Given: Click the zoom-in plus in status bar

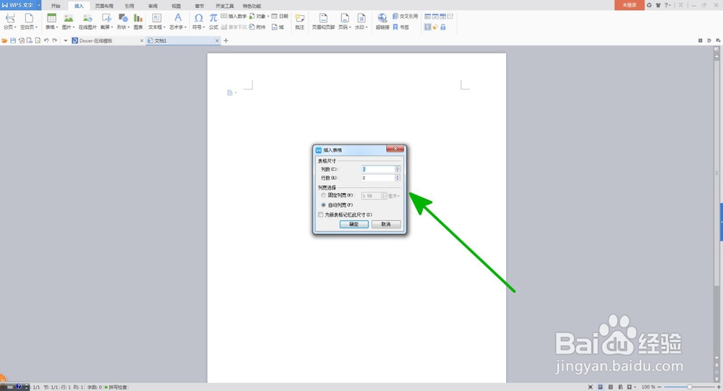Looking at the screenshot, I should pyautogui.click(x=719, y=387).
